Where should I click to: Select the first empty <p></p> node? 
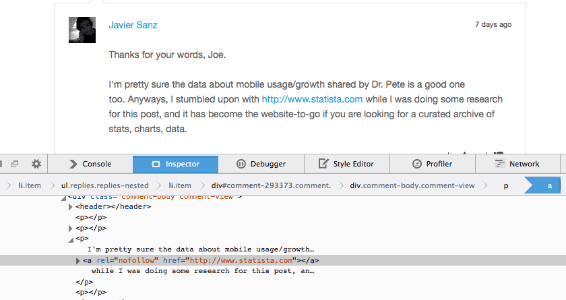91,217
